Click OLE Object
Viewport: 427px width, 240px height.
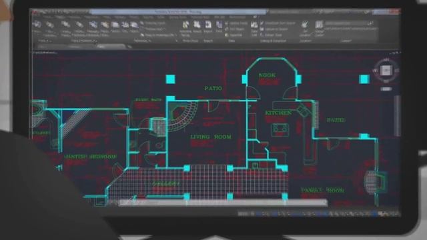(234, 29)
